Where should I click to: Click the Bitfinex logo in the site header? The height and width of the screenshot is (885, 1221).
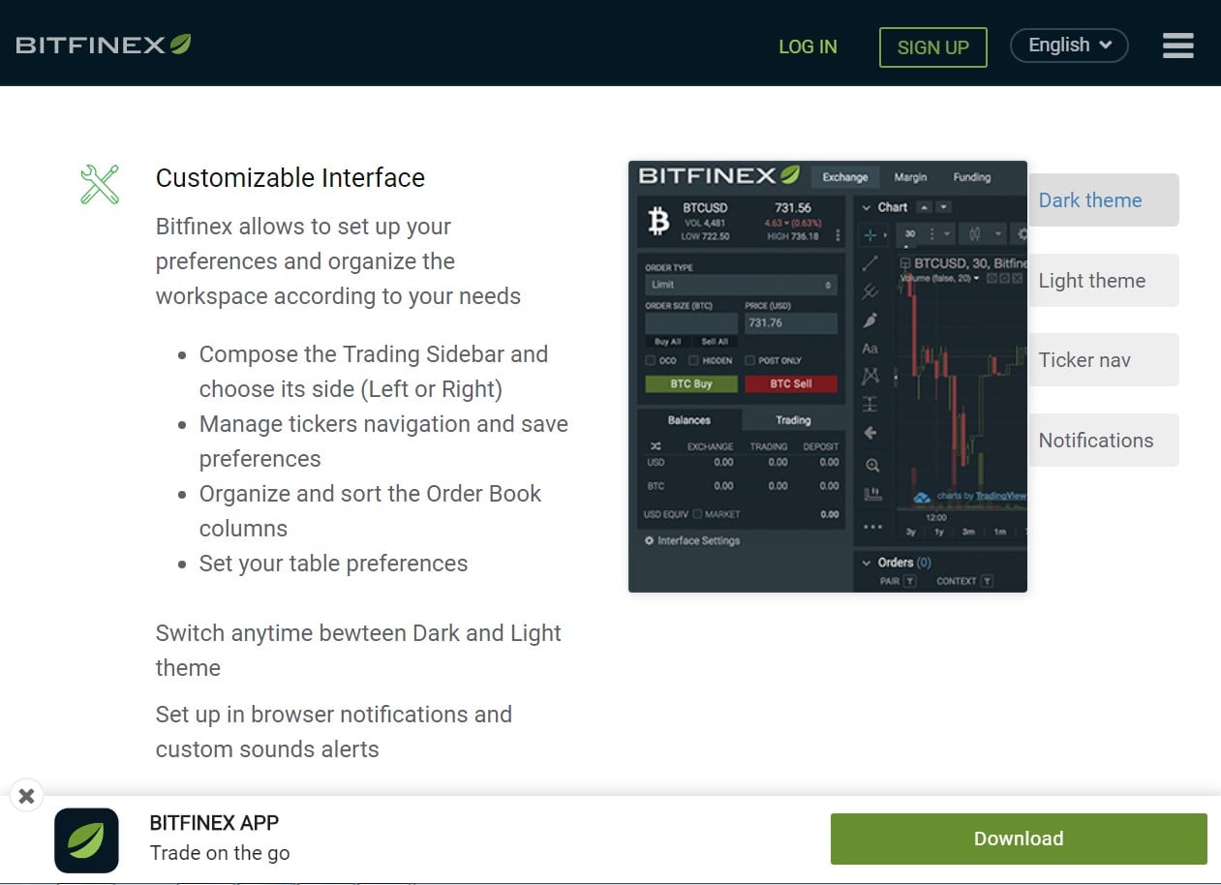104,45
